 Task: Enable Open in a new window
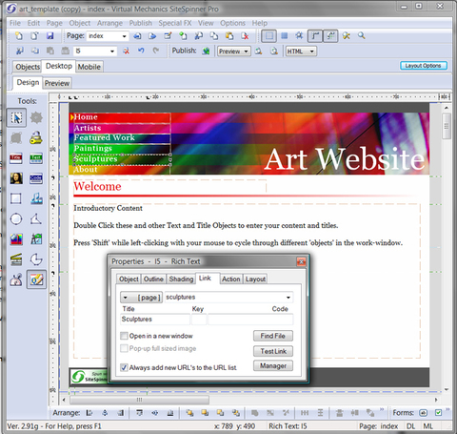click(x=124, y=336)
